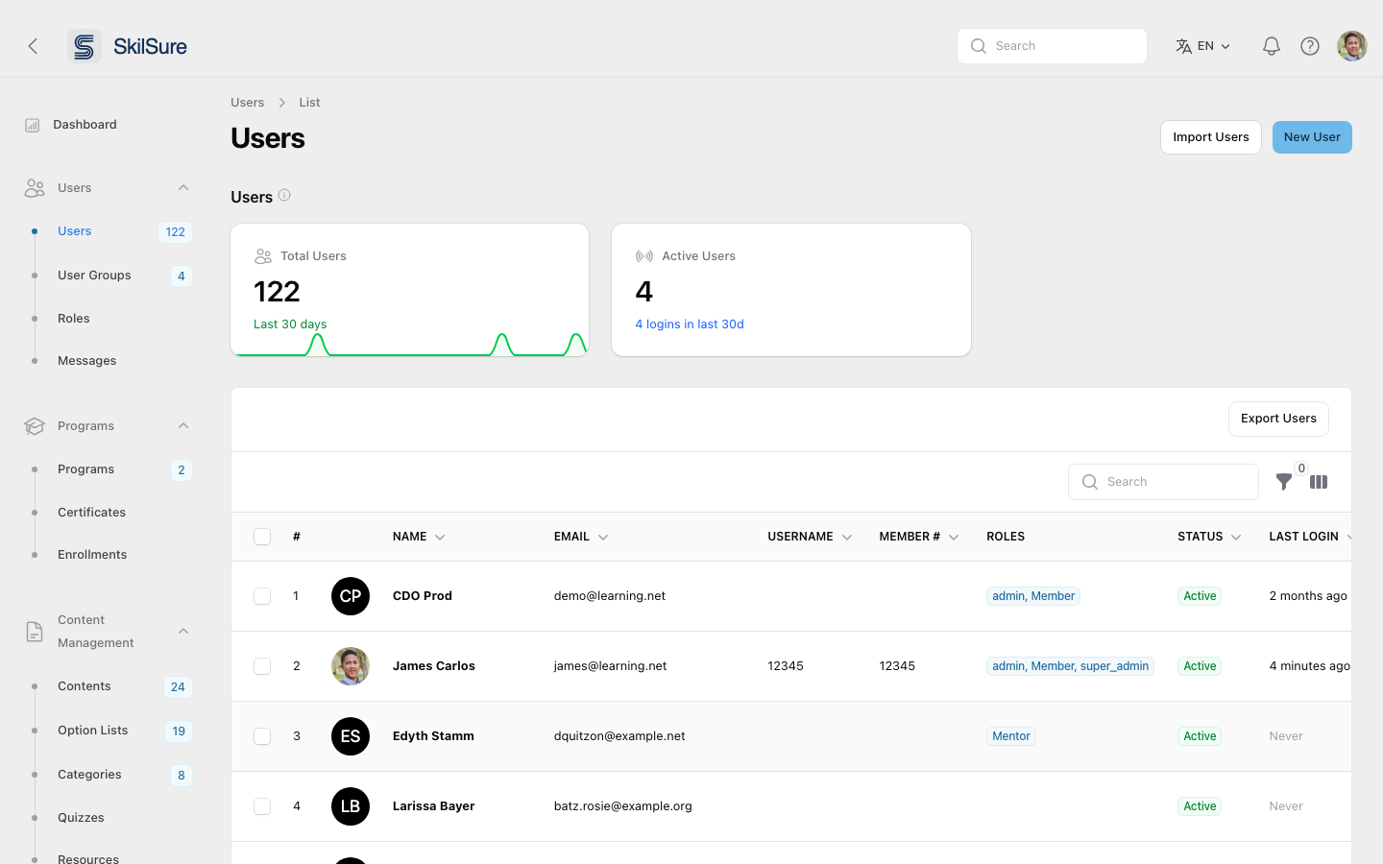The height and width of the screenshot is (864, 1383).
Task: Sort by LAST LOGIN column
Action: click(x=1310, y=537)
